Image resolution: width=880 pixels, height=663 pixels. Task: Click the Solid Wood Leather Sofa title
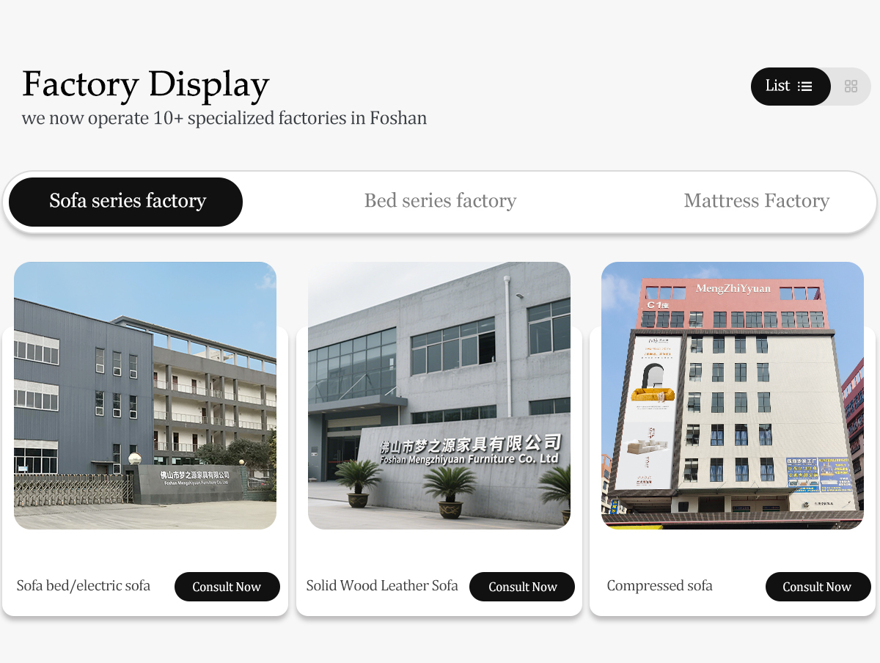(x=382, y=586)
